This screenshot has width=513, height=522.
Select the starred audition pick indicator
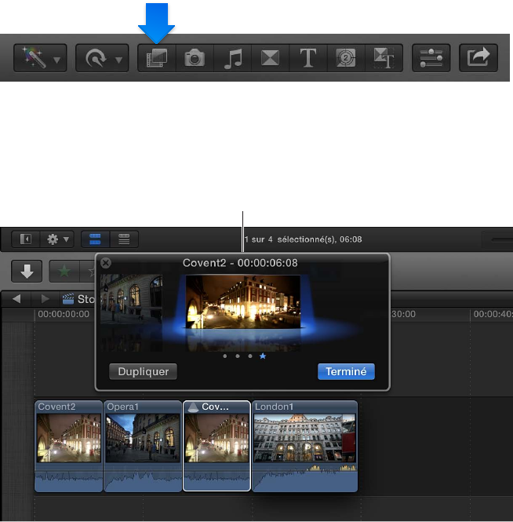point(263,356)
